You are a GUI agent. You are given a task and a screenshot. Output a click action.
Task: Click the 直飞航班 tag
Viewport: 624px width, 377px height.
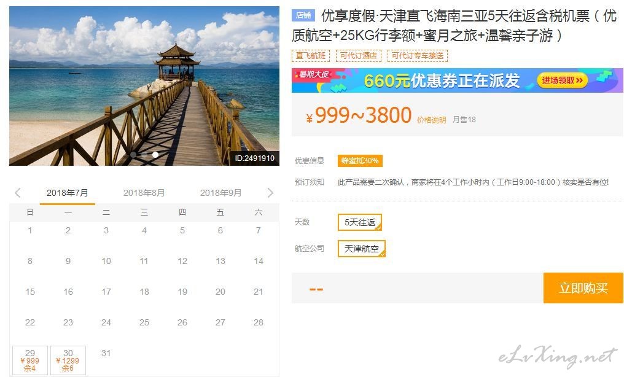311,56
